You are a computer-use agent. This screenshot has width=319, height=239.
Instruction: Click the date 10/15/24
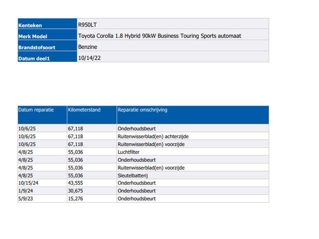coord(28,183)
